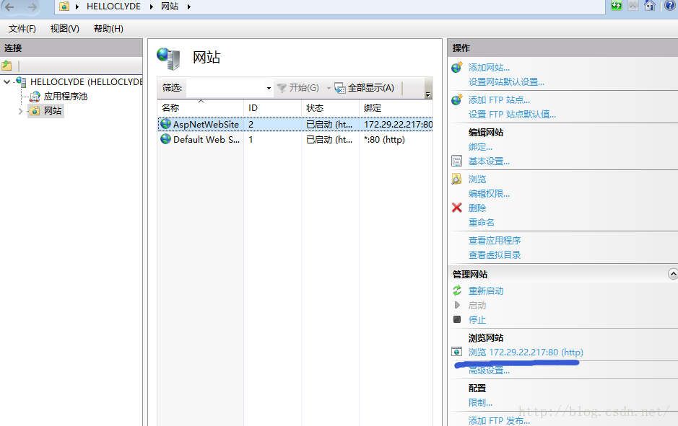Click the red X 删除 icon

456,208
